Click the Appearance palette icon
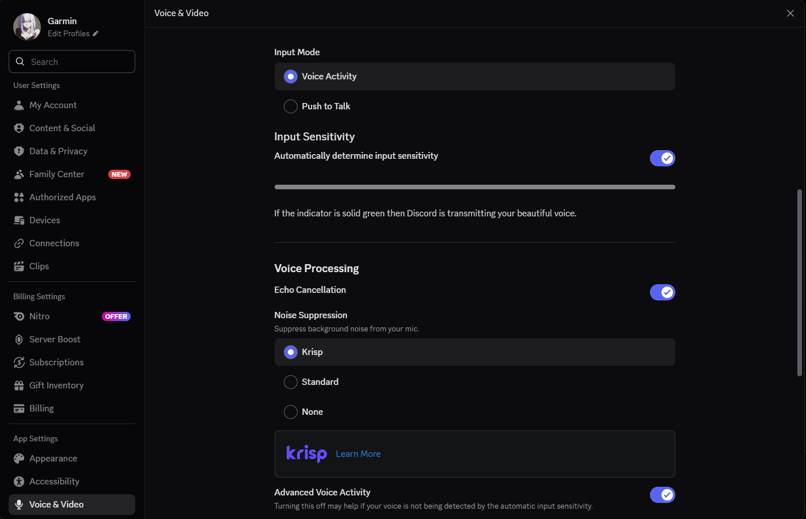Viewport: 806px width, 519px height. (19, 459)
